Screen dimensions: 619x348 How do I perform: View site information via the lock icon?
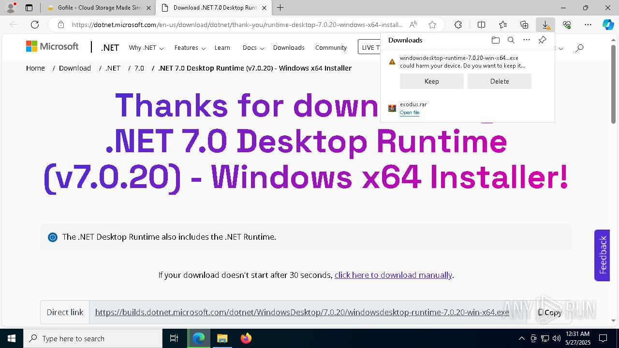point(60,25)
